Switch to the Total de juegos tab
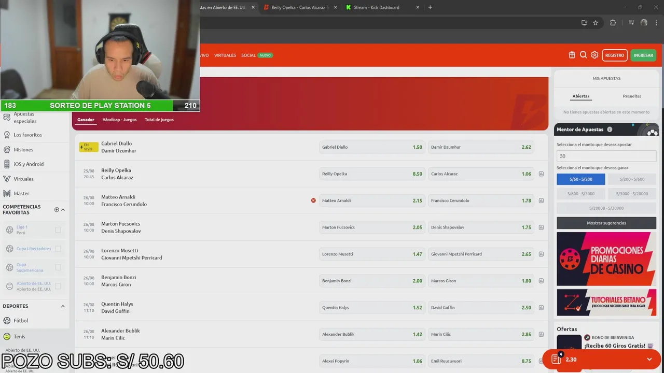This screenshot has width=664, height=373. pos(159,120)
